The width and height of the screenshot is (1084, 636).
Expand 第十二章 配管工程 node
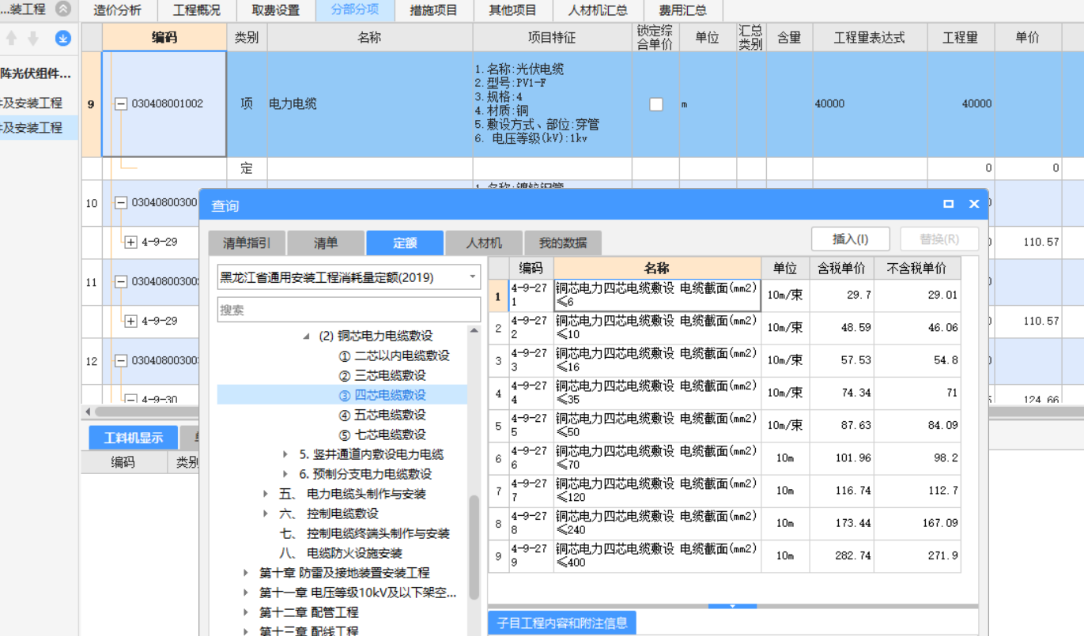246,612
